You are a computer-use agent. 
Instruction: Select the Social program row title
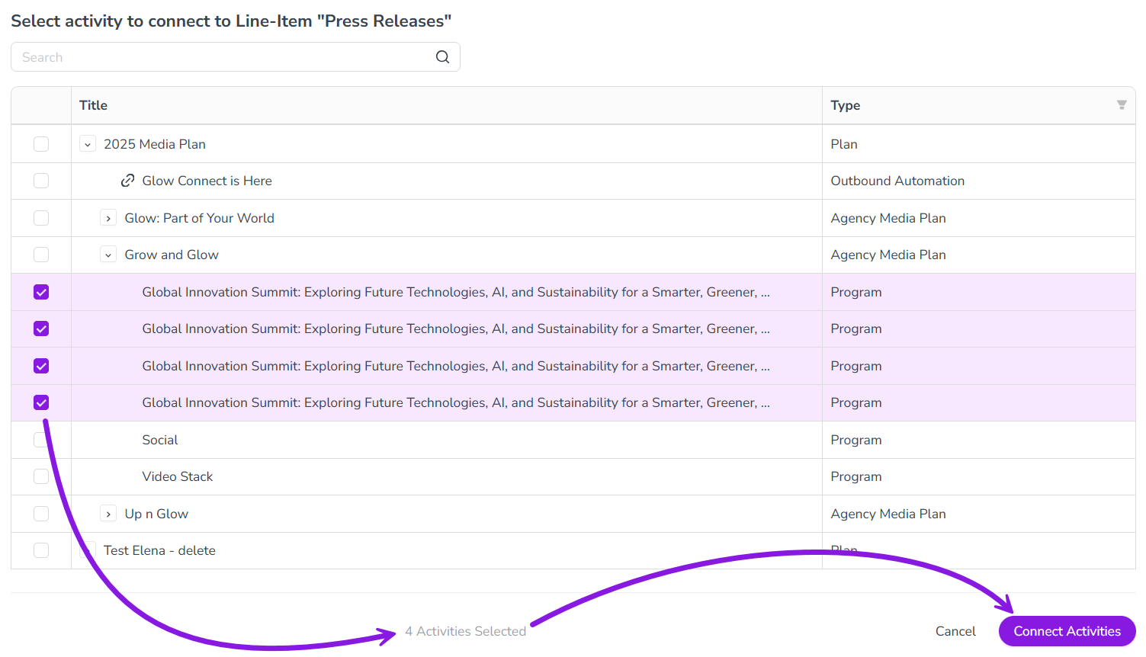(160, 440)
